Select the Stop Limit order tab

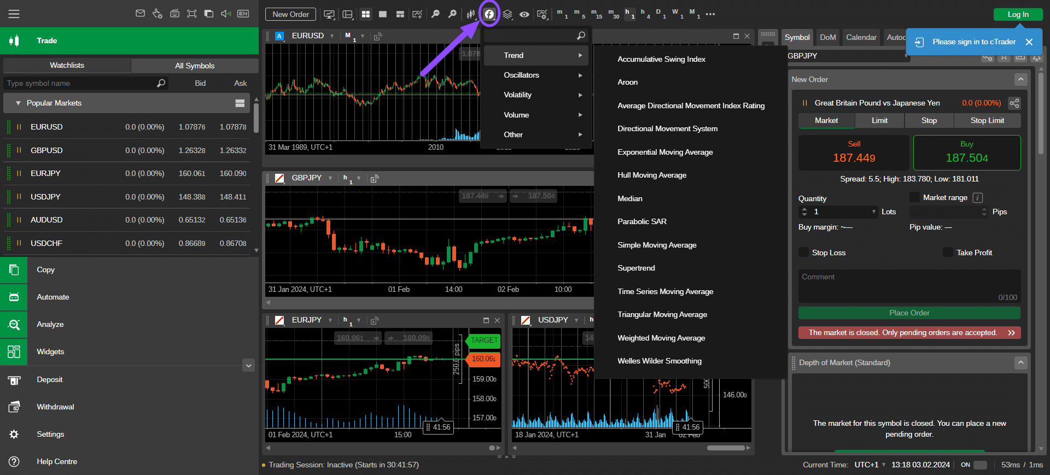point(987,121)
